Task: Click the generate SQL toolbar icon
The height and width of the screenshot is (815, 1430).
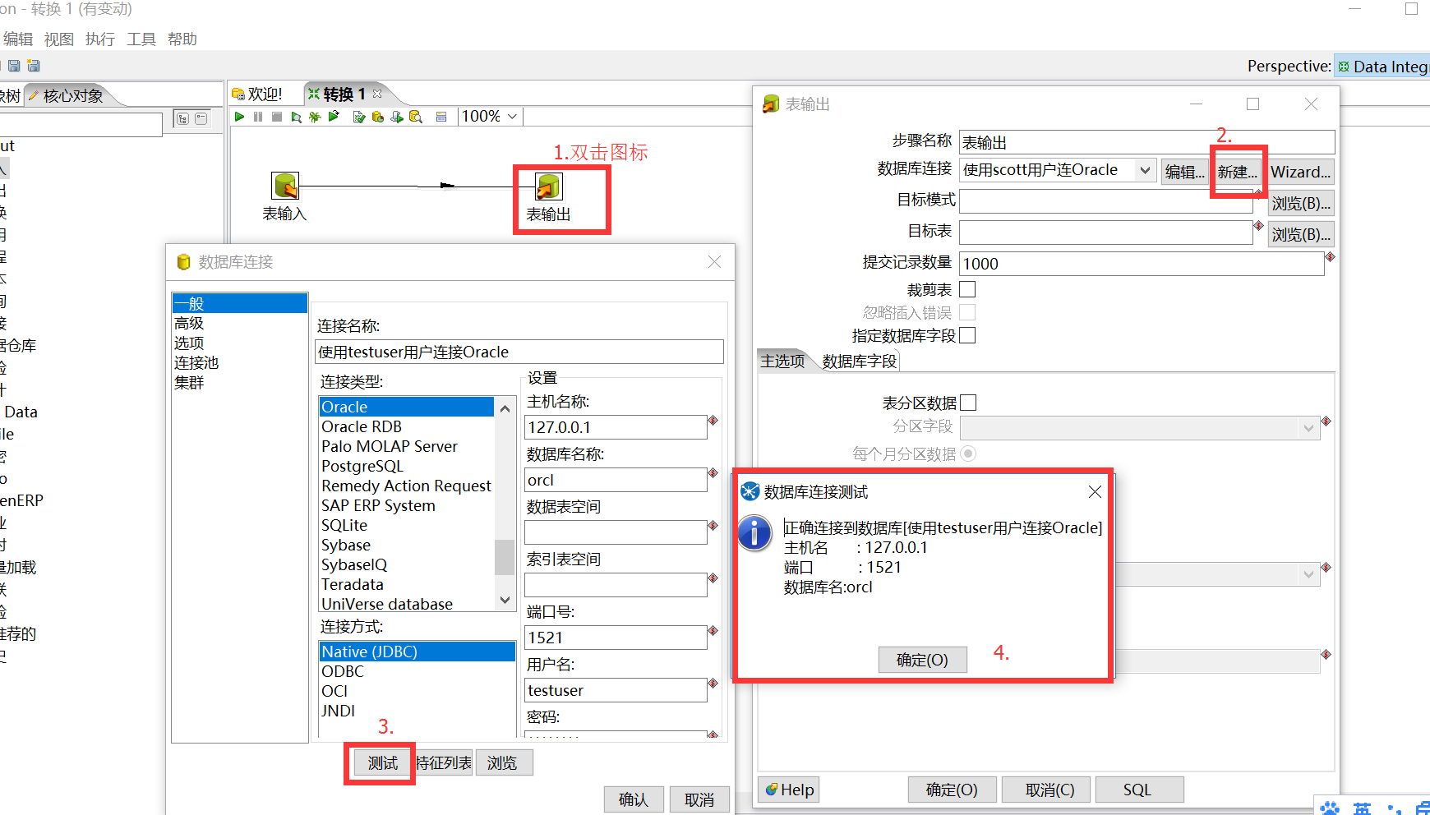Action: (x=397, y=117)
